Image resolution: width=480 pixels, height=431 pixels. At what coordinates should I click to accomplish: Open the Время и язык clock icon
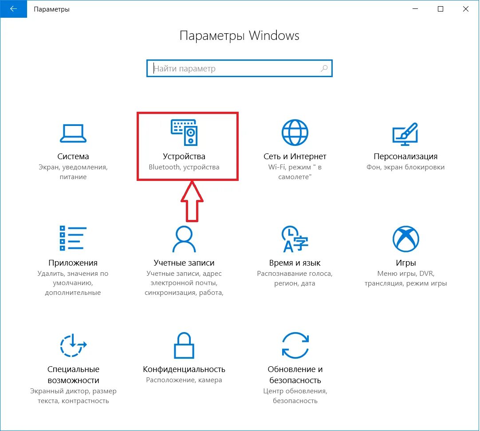295,239
